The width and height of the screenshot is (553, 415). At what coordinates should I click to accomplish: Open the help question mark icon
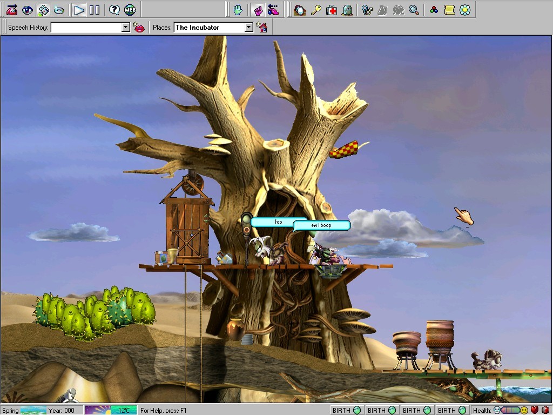(x=114, y=10)
